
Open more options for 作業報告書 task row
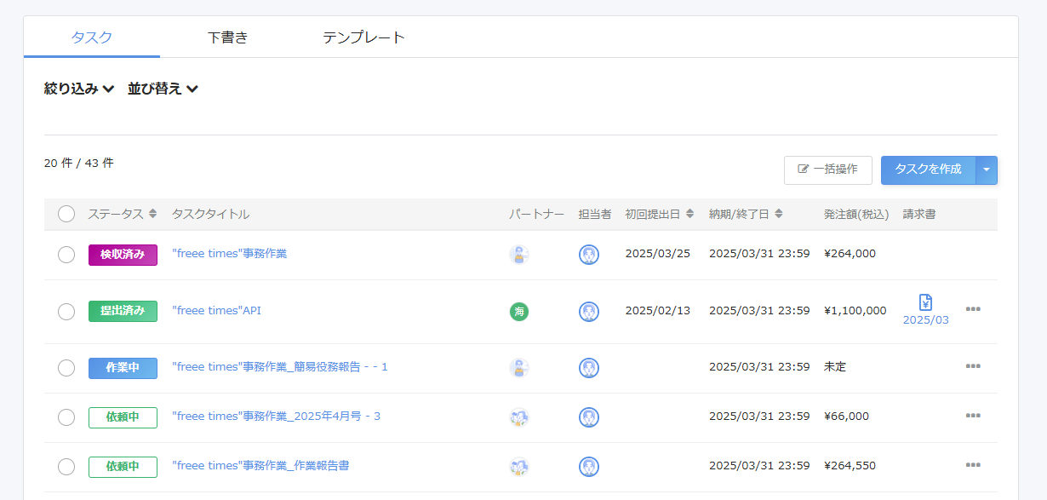coord(973,465)
